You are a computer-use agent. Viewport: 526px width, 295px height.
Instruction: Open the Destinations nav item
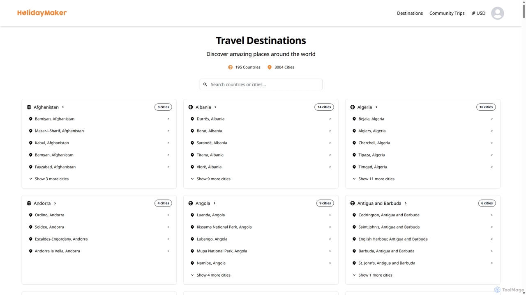[x=410, y=13]
